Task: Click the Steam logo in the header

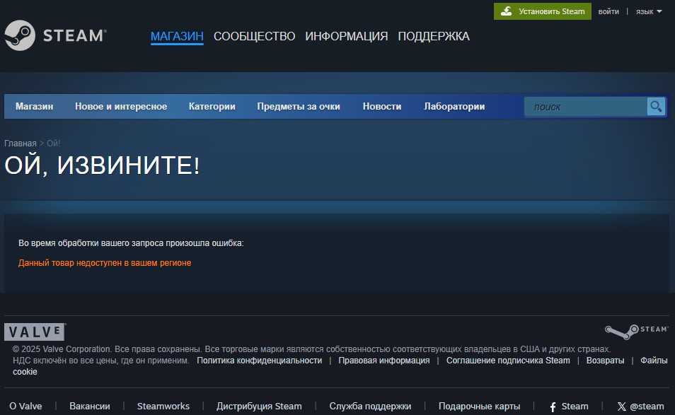Action: pyautogui.click(x=55, y=36)
